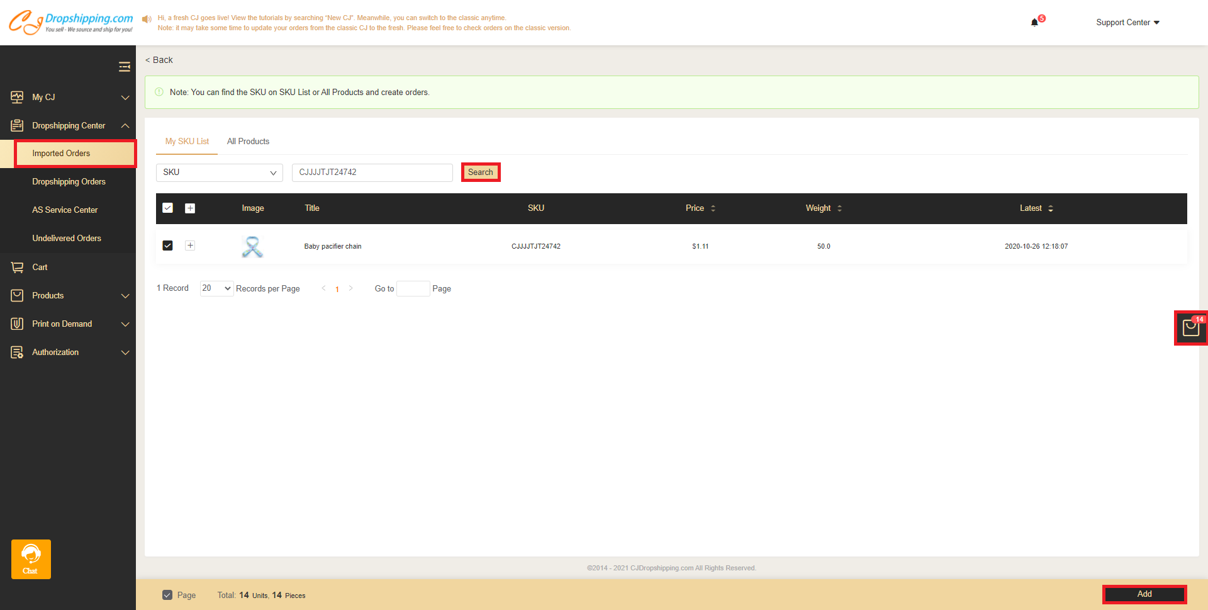Open the records per page dropdown
Image resolution: width=1208 pixels, height=610 pixels.
[x=216, y=288]
